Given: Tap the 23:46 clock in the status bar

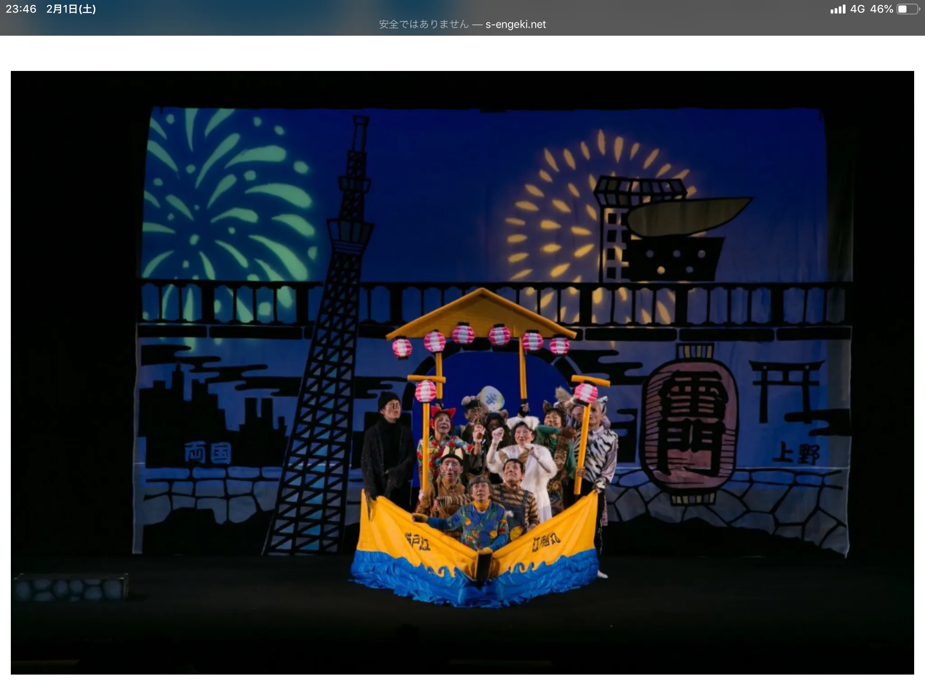Looking at the screenshot, I should (x=21, y=9).
